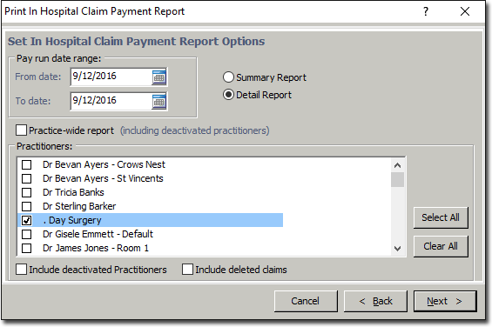Select the Summary Report option
The height and width of the screenshot is (327, 492).
point(228,77)
